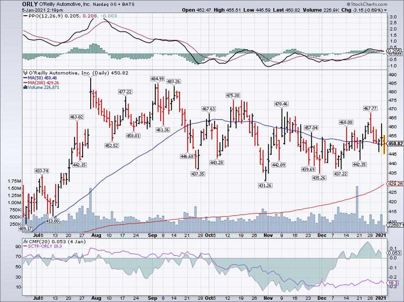
Task: Click the 431.26 low price label
Action: (x=265, y=185)
